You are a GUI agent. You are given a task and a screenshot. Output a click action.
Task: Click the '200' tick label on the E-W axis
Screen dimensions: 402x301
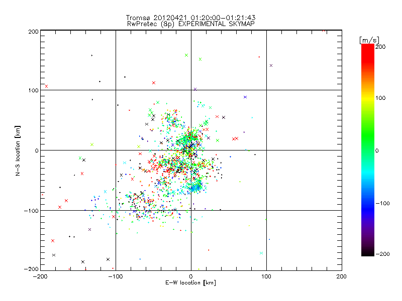[x=342, y=276]
